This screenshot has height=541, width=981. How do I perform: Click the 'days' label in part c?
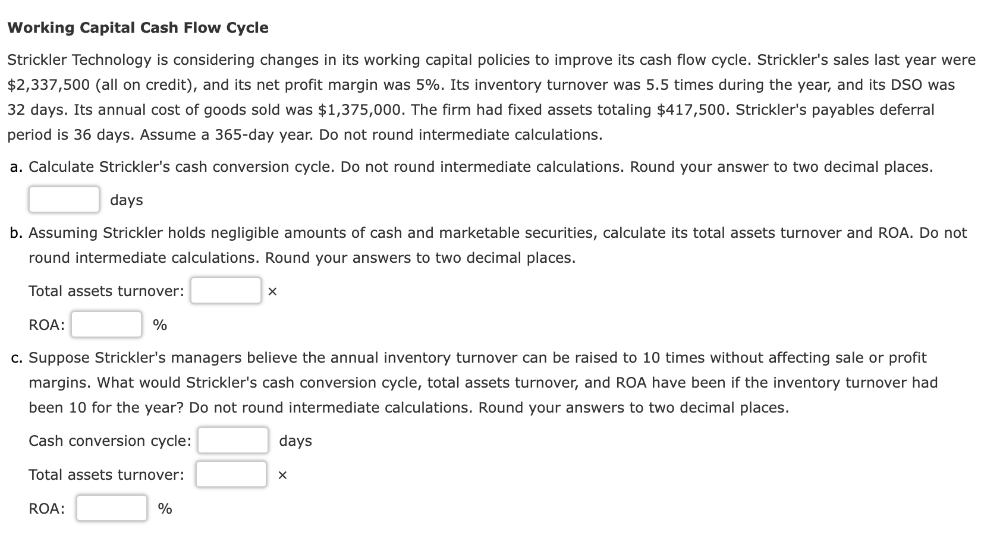(x=295, y=441)
